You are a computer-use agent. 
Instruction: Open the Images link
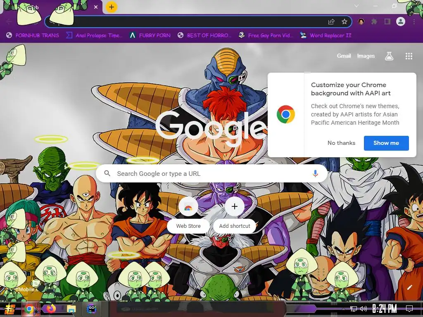point(366,56)
